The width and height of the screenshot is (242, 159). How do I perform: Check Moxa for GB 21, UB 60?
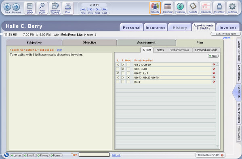128,65
